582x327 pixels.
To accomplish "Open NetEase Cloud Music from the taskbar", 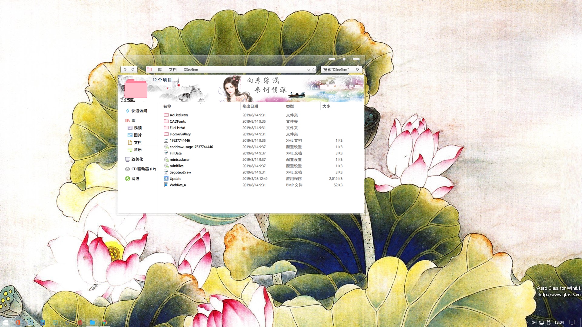I will [x=80, y=322].
